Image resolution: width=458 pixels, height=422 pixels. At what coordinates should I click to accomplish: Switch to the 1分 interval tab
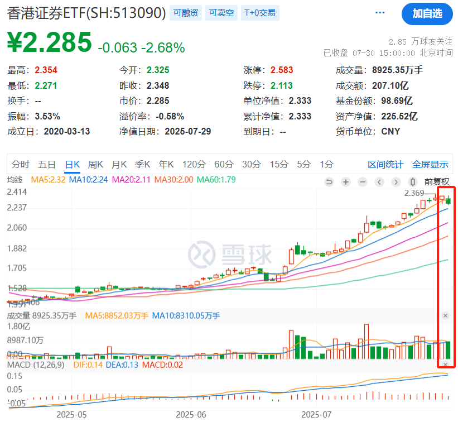[326, 165]
